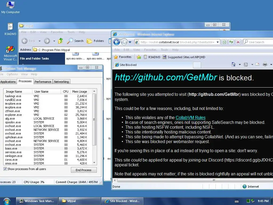Open Options menu in Task Manager
This screenshot has height=205, width=273.
click(12, 74)
